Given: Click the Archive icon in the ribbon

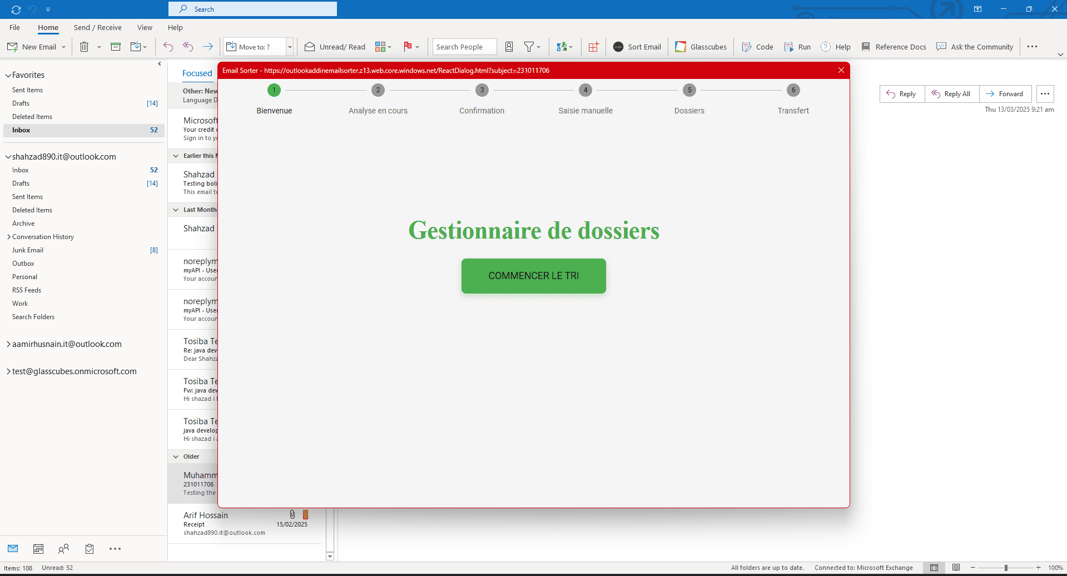Looking at the screenshot, I should pyautogui.click(x=116, y=47).
